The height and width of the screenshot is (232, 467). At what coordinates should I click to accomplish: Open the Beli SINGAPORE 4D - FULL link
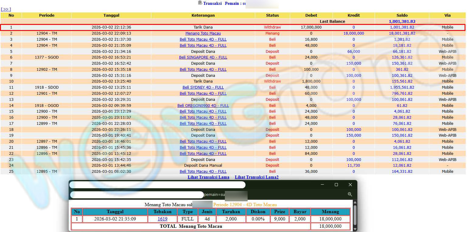(x=203, y=57)
